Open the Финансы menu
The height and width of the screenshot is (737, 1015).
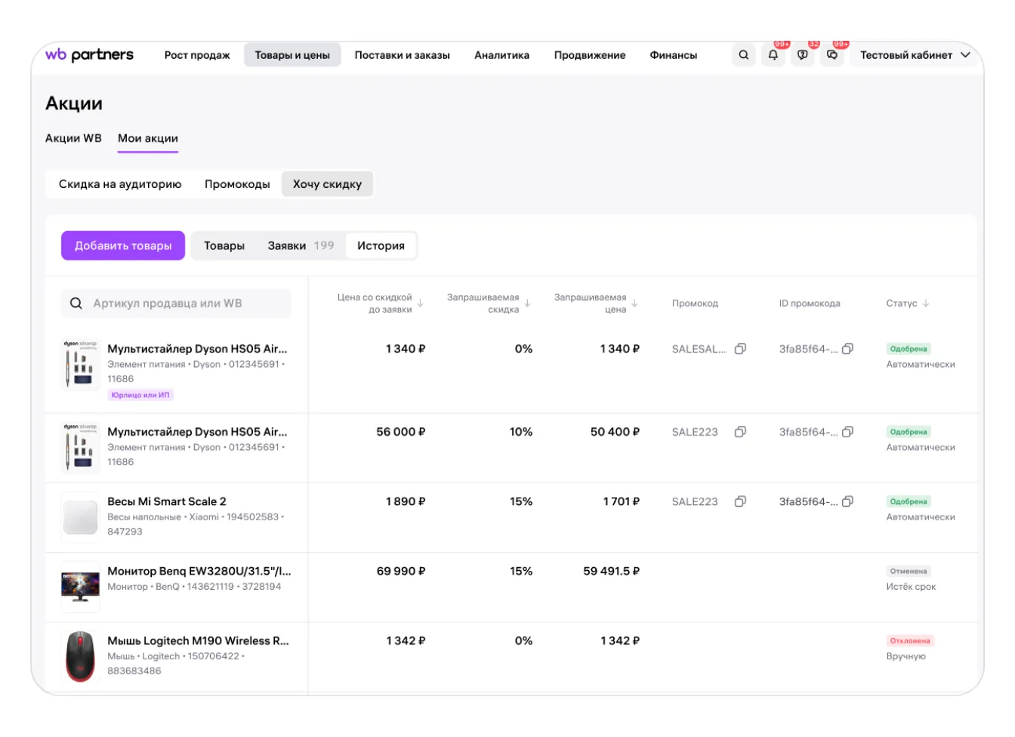[x=674, y=55]
